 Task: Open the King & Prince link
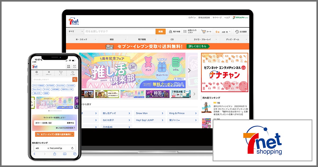pos(183,113)
